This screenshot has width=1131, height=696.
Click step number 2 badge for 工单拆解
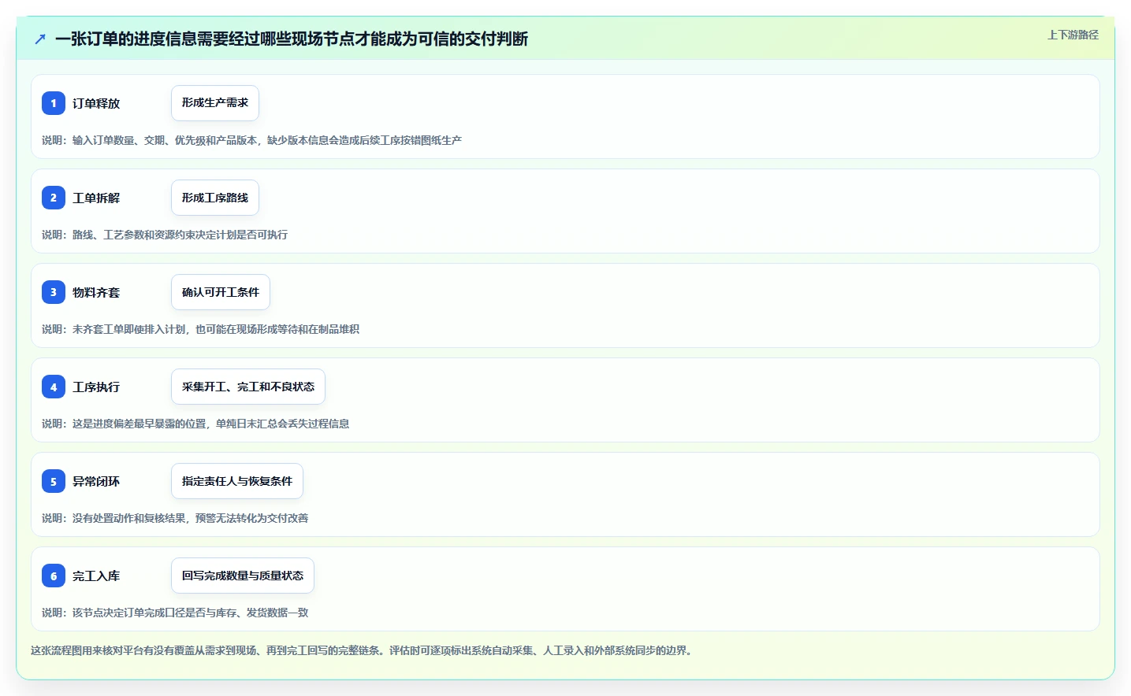click(54, 198)
